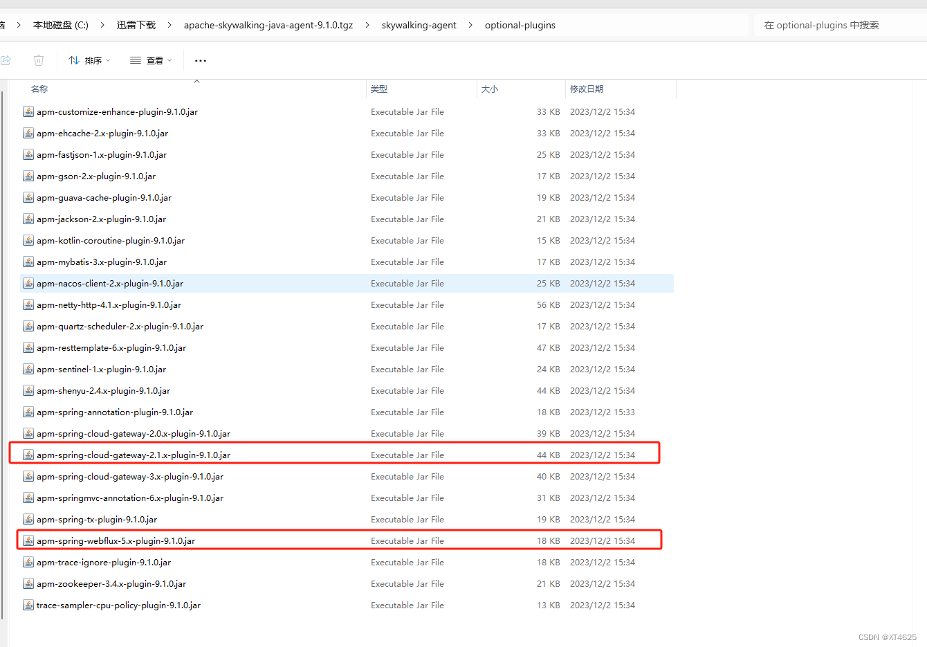Select file name apm-spring-cloud-gateway-2.1.x-plugin-9.1.0.jar

(134, 455)
